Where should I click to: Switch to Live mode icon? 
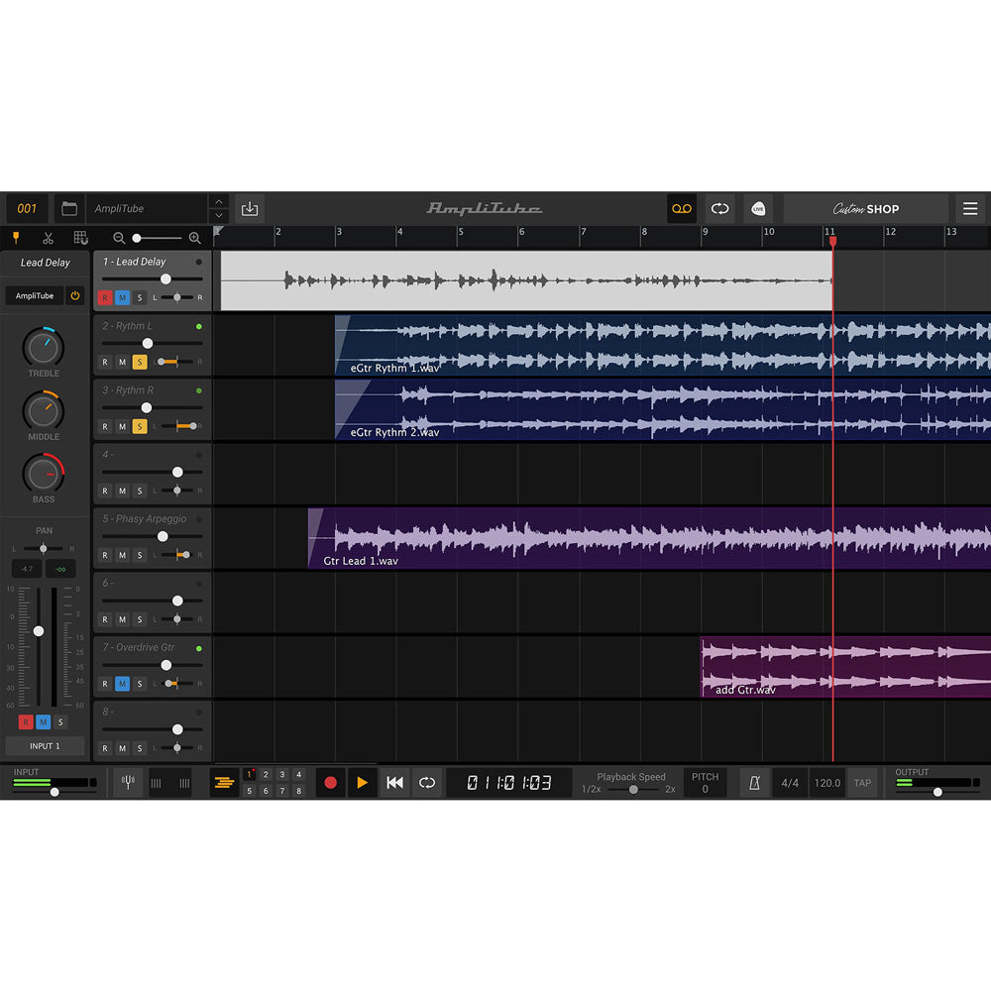(x=758, y=209)
